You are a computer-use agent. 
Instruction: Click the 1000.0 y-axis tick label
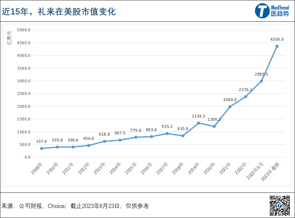click(x=24, y=132)
